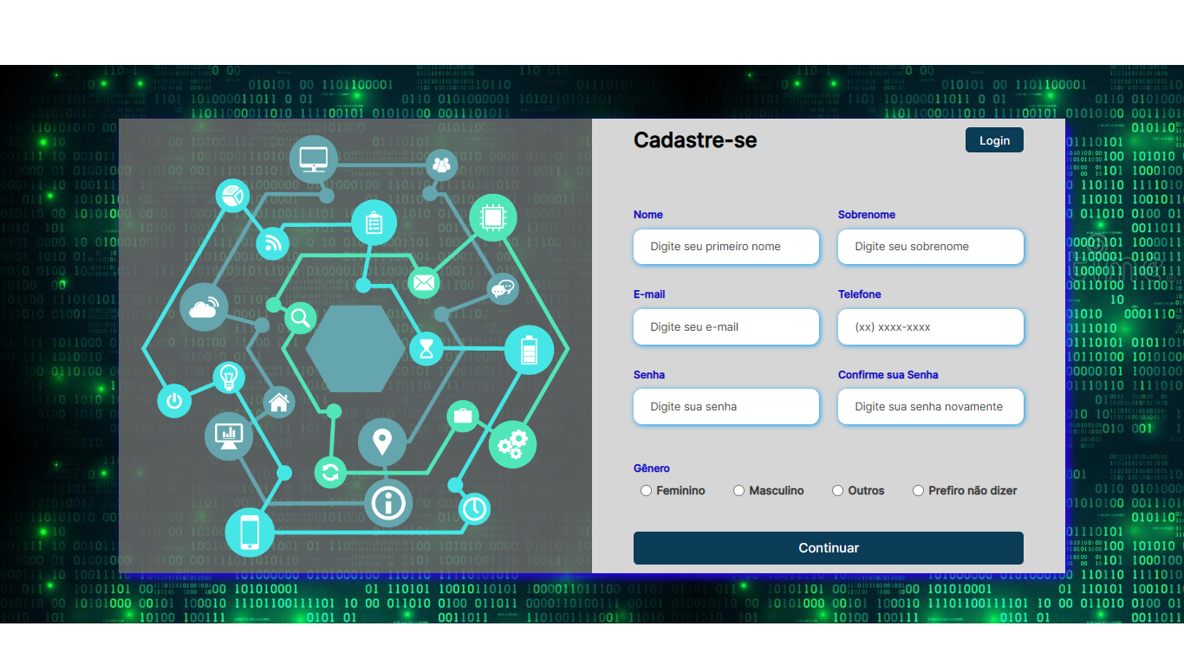Click the 'E-mail' field label

pyautogui.click(x=649, y=294)
